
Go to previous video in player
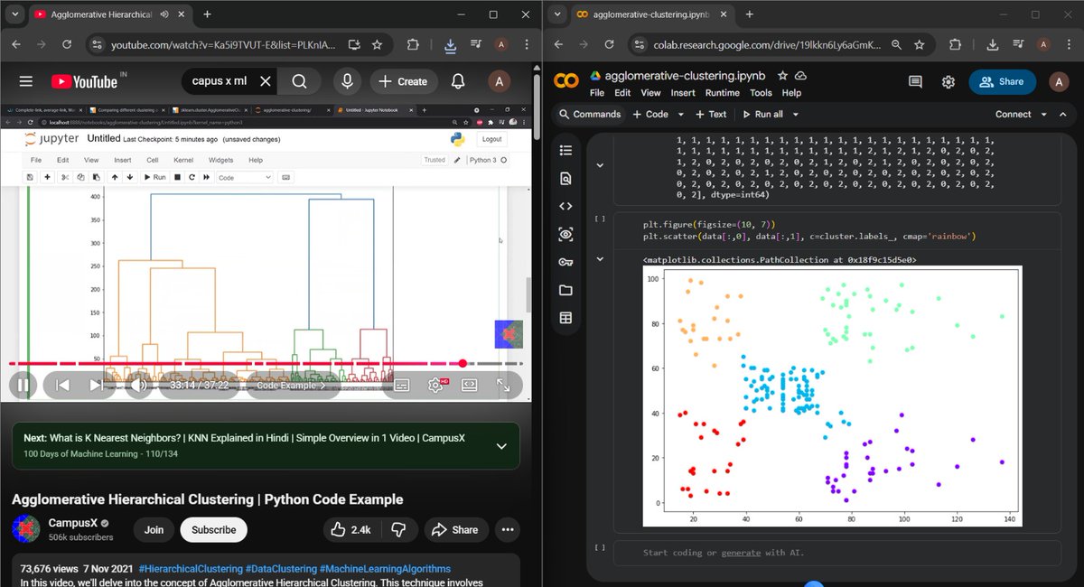(x=62, y=385)
